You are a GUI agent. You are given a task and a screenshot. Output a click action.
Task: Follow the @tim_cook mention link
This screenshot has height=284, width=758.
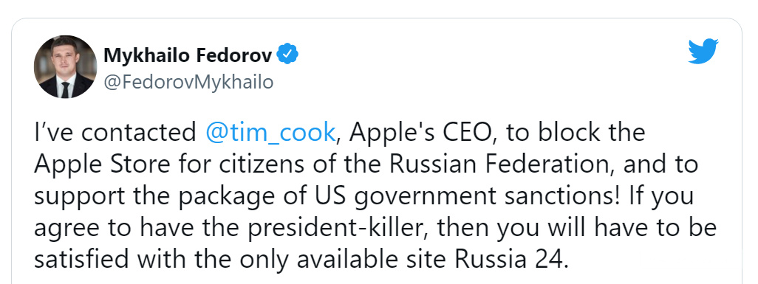pyautogui.click(x=270, y=132)
